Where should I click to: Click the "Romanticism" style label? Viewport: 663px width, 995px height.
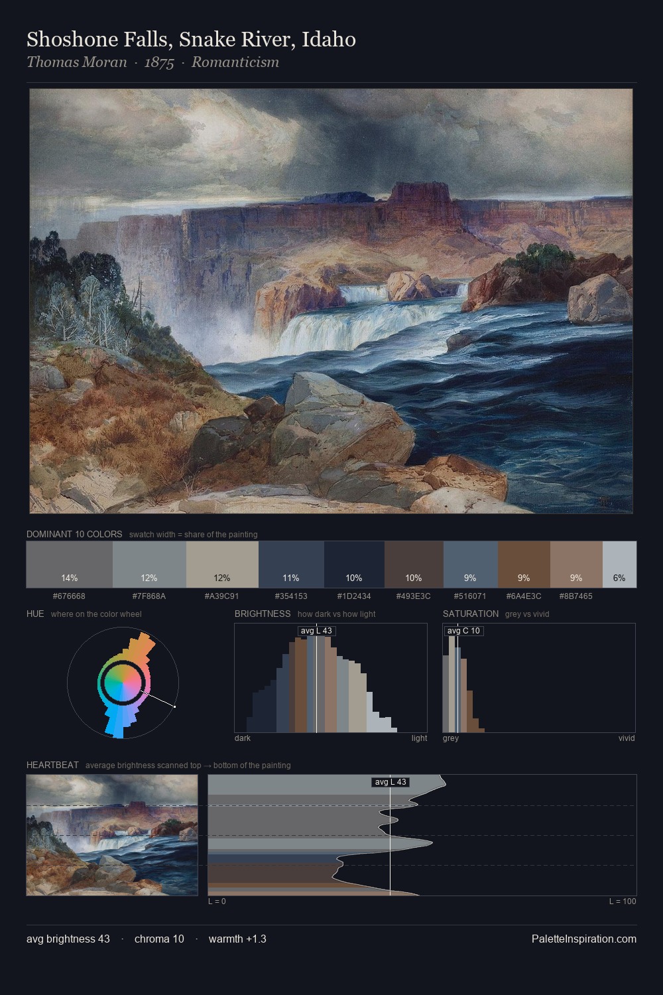235,62
